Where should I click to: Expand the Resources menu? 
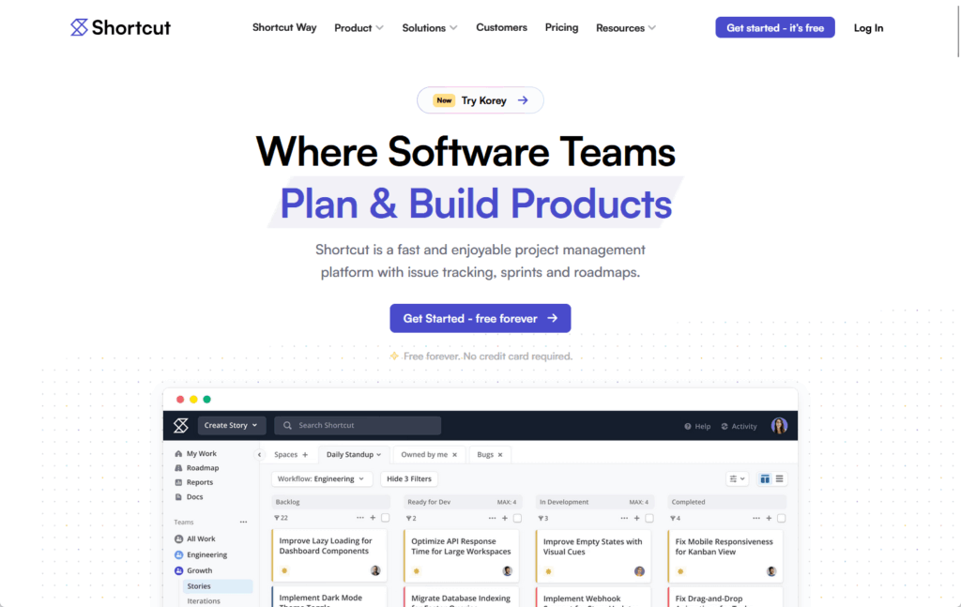coord(626,28)
